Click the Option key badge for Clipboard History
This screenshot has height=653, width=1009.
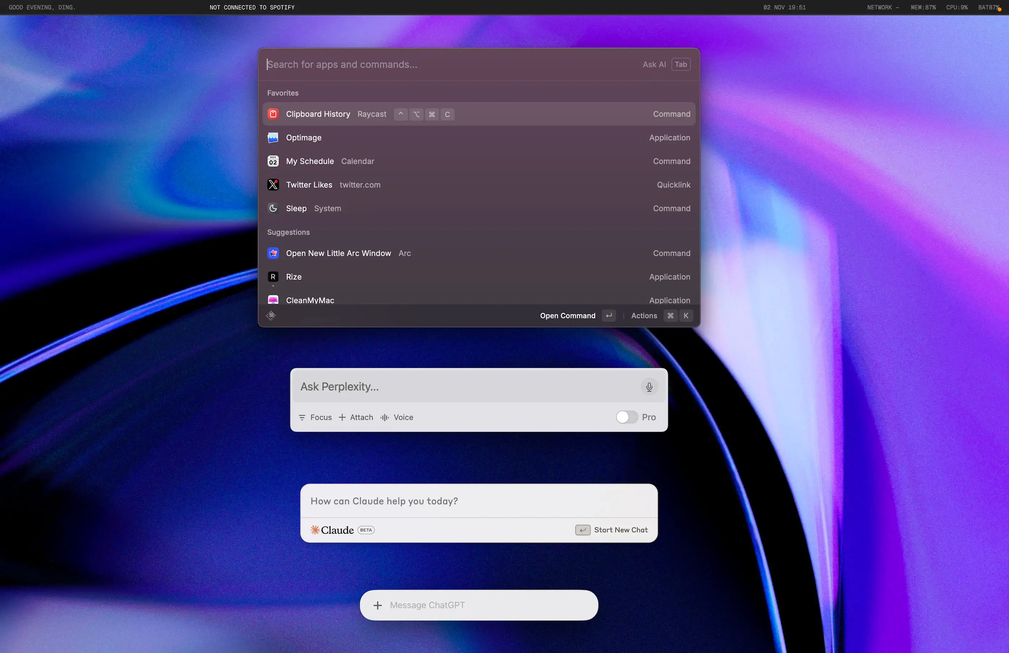[416, 115]
